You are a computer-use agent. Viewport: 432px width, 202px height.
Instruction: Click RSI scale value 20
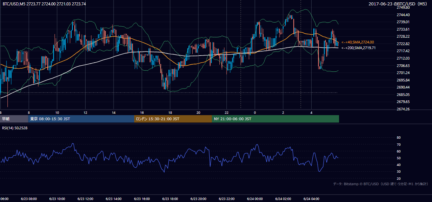(x=399, y=178)
